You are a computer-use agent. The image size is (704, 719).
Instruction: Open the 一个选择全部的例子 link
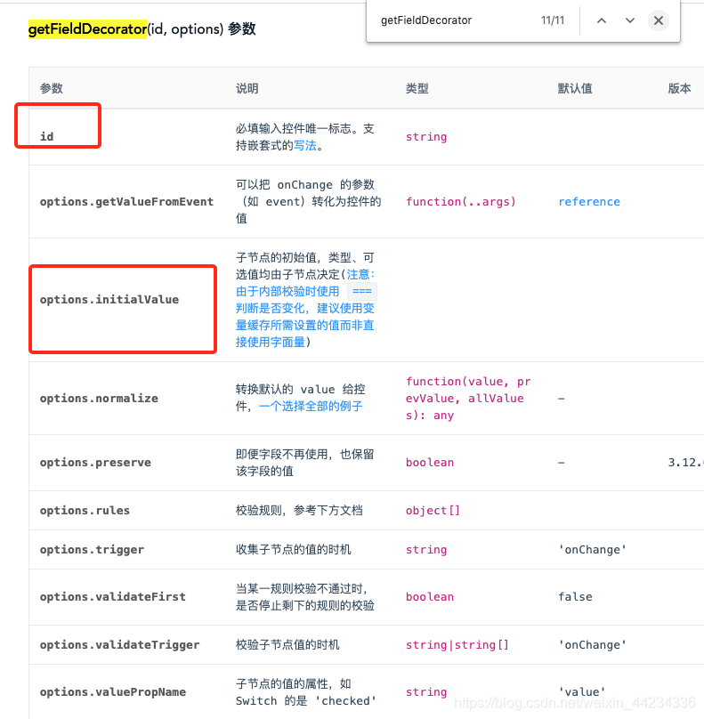[x=311, y=407]
